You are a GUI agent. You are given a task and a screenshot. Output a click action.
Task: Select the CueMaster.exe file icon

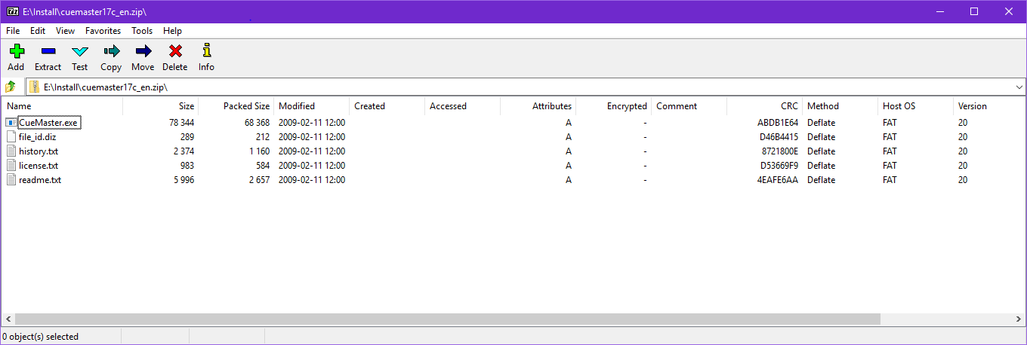click(11, 123)
